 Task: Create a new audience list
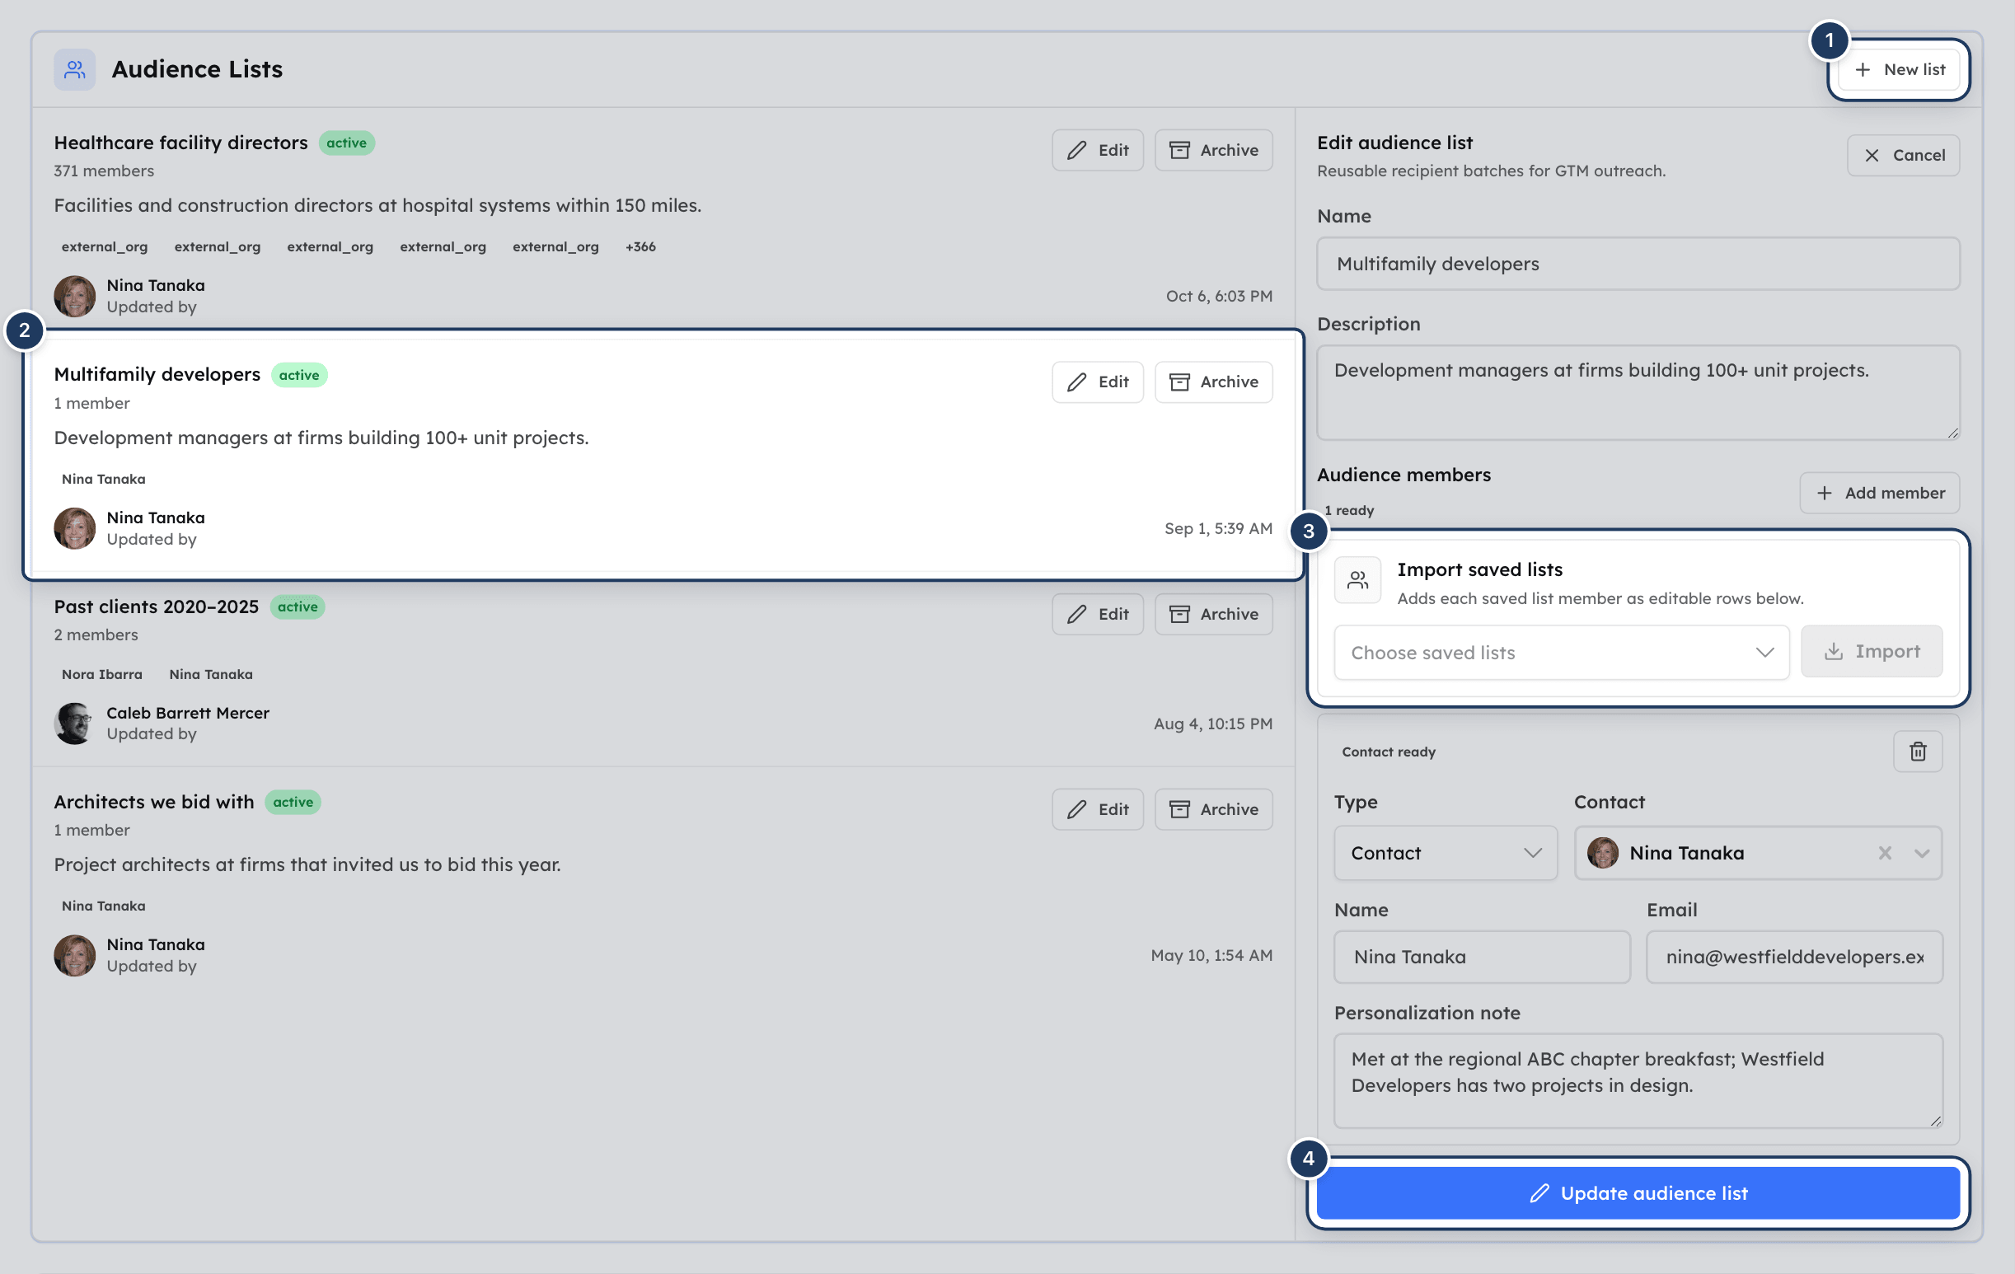click(1899, 69)
